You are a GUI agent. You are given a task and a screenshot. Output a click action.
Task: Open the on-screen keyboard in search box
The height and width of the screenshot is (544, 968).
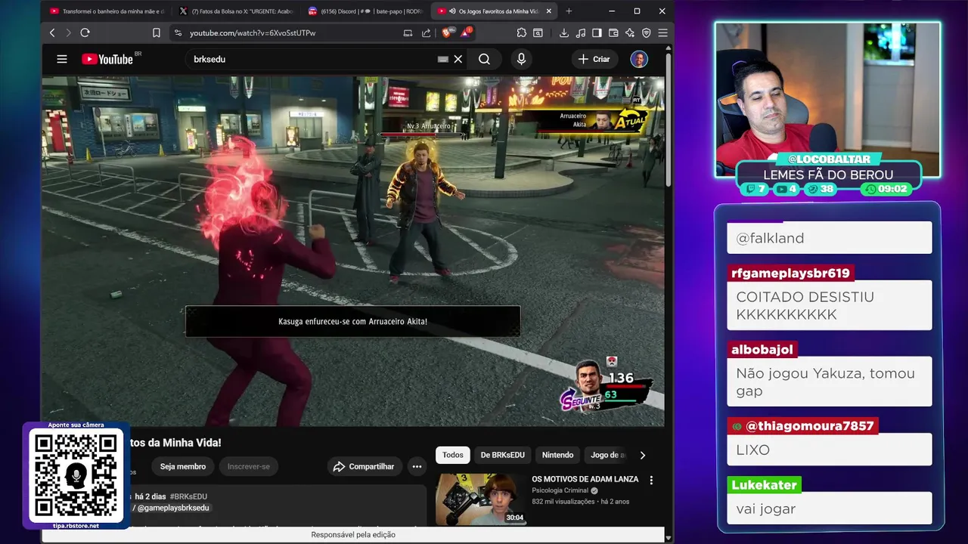tap(443, 59)
